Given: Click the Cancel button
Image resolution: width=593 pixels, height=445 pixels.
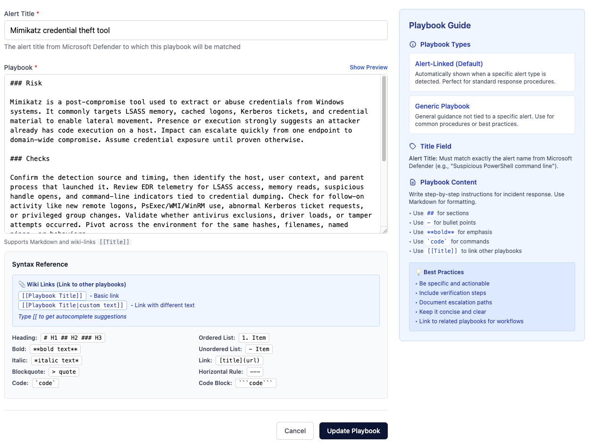Looking at the screenshot, I should (295, 430).
